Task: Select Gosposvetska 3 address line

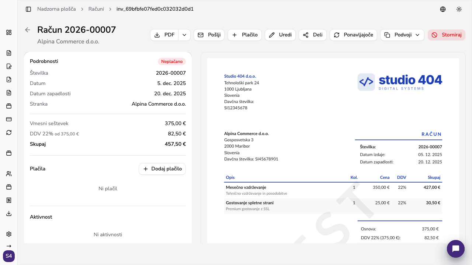Action: [x=239, y=140]
